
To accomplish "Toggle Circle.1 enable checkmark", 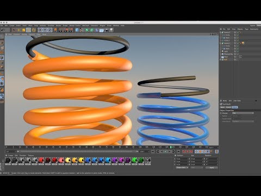I will point(238,40).
